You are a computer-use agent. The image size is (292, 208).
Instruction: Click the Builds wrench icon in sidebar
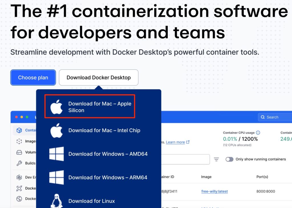pyautogui.click(x=19, y=163)
